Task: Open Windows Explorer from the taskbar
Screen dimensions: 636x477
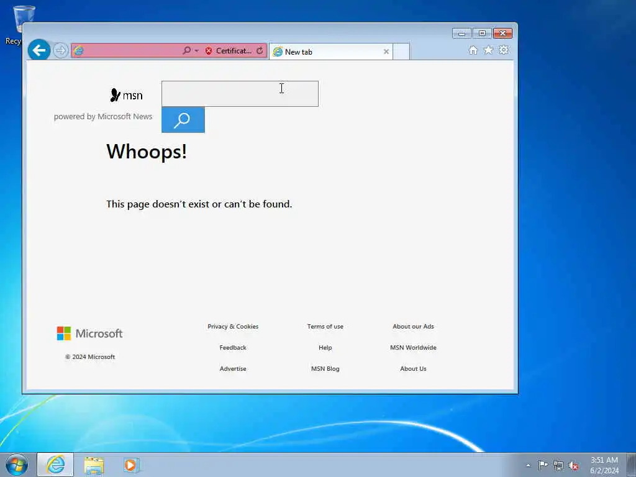Action: [94, 465]
